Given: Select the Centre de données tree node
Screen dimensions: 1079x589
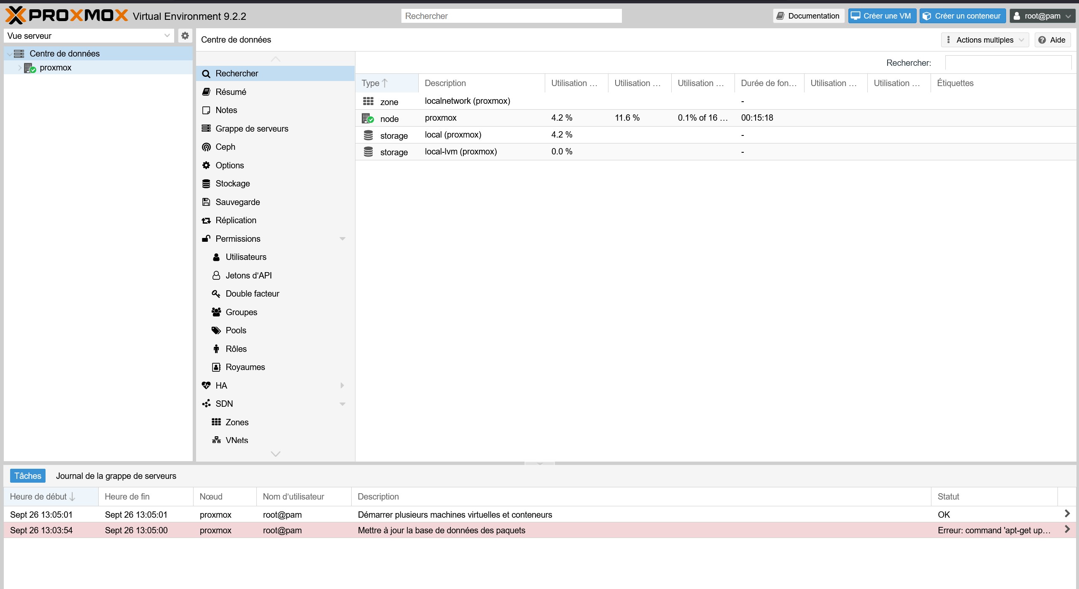Looking at the screenshot, I should (98, 54).
